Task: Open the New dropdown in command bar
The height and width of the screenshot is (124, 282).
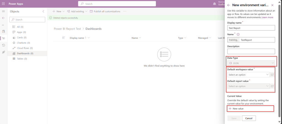Action: pos(58,11)
